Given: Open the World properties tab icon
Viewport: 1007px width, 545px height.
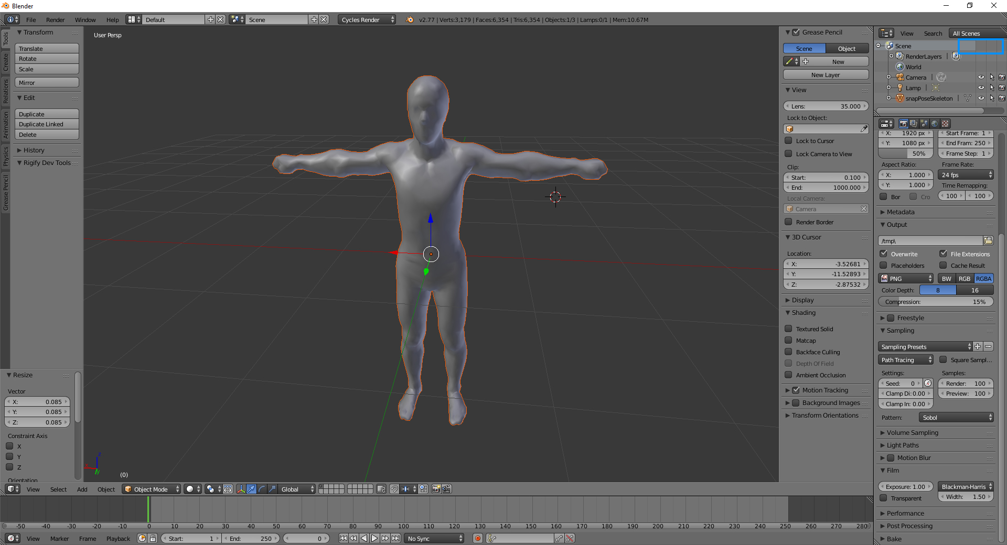Looking at the screenshot, I should pos(935,124).
